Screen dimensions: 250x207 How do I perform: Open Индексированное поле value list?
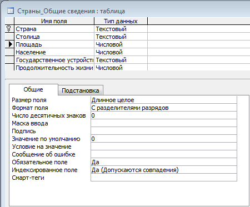pyautogui.click(x=164, y=170)
